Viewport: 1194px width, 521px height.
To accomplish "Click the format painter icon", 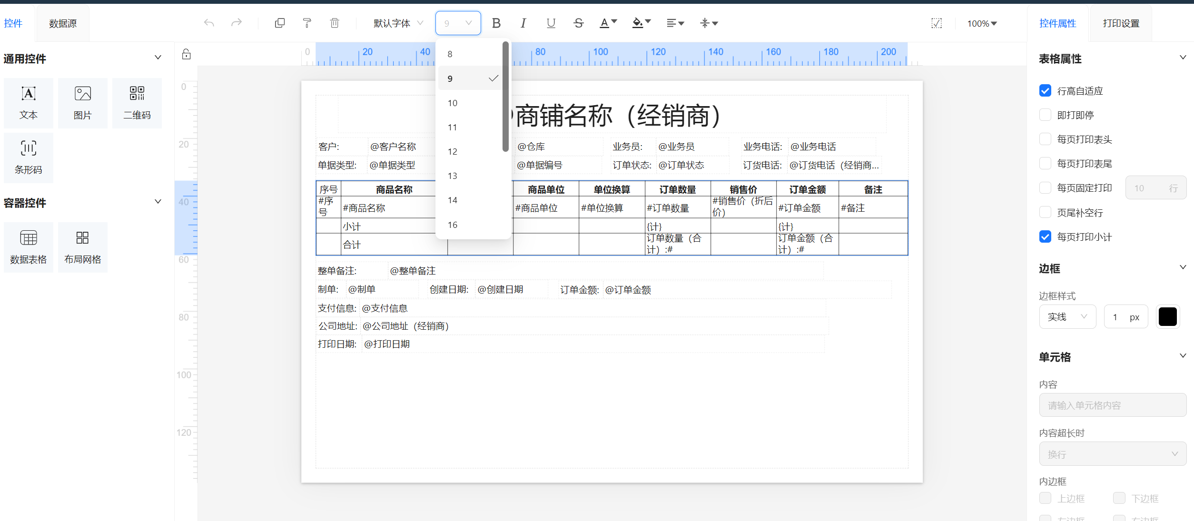I will pyautogui.click(x=307, y=23).
